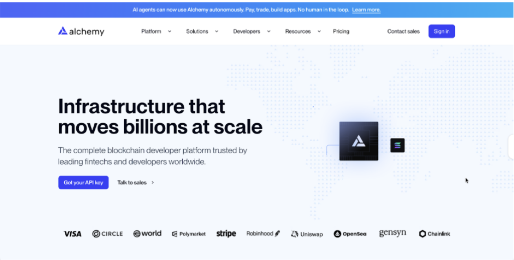
Task: Click the Alchemy logo in the header
Action: coord(81,31)
